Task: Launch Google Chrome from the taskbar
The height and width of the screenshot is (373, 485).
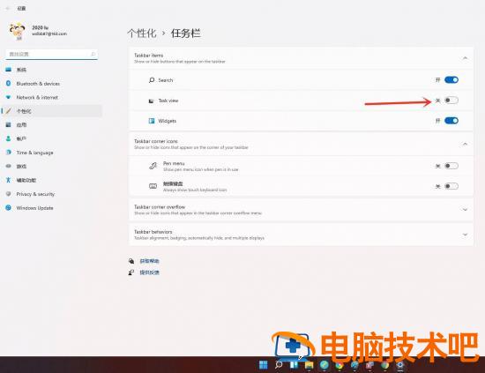Action: point(339,365)
